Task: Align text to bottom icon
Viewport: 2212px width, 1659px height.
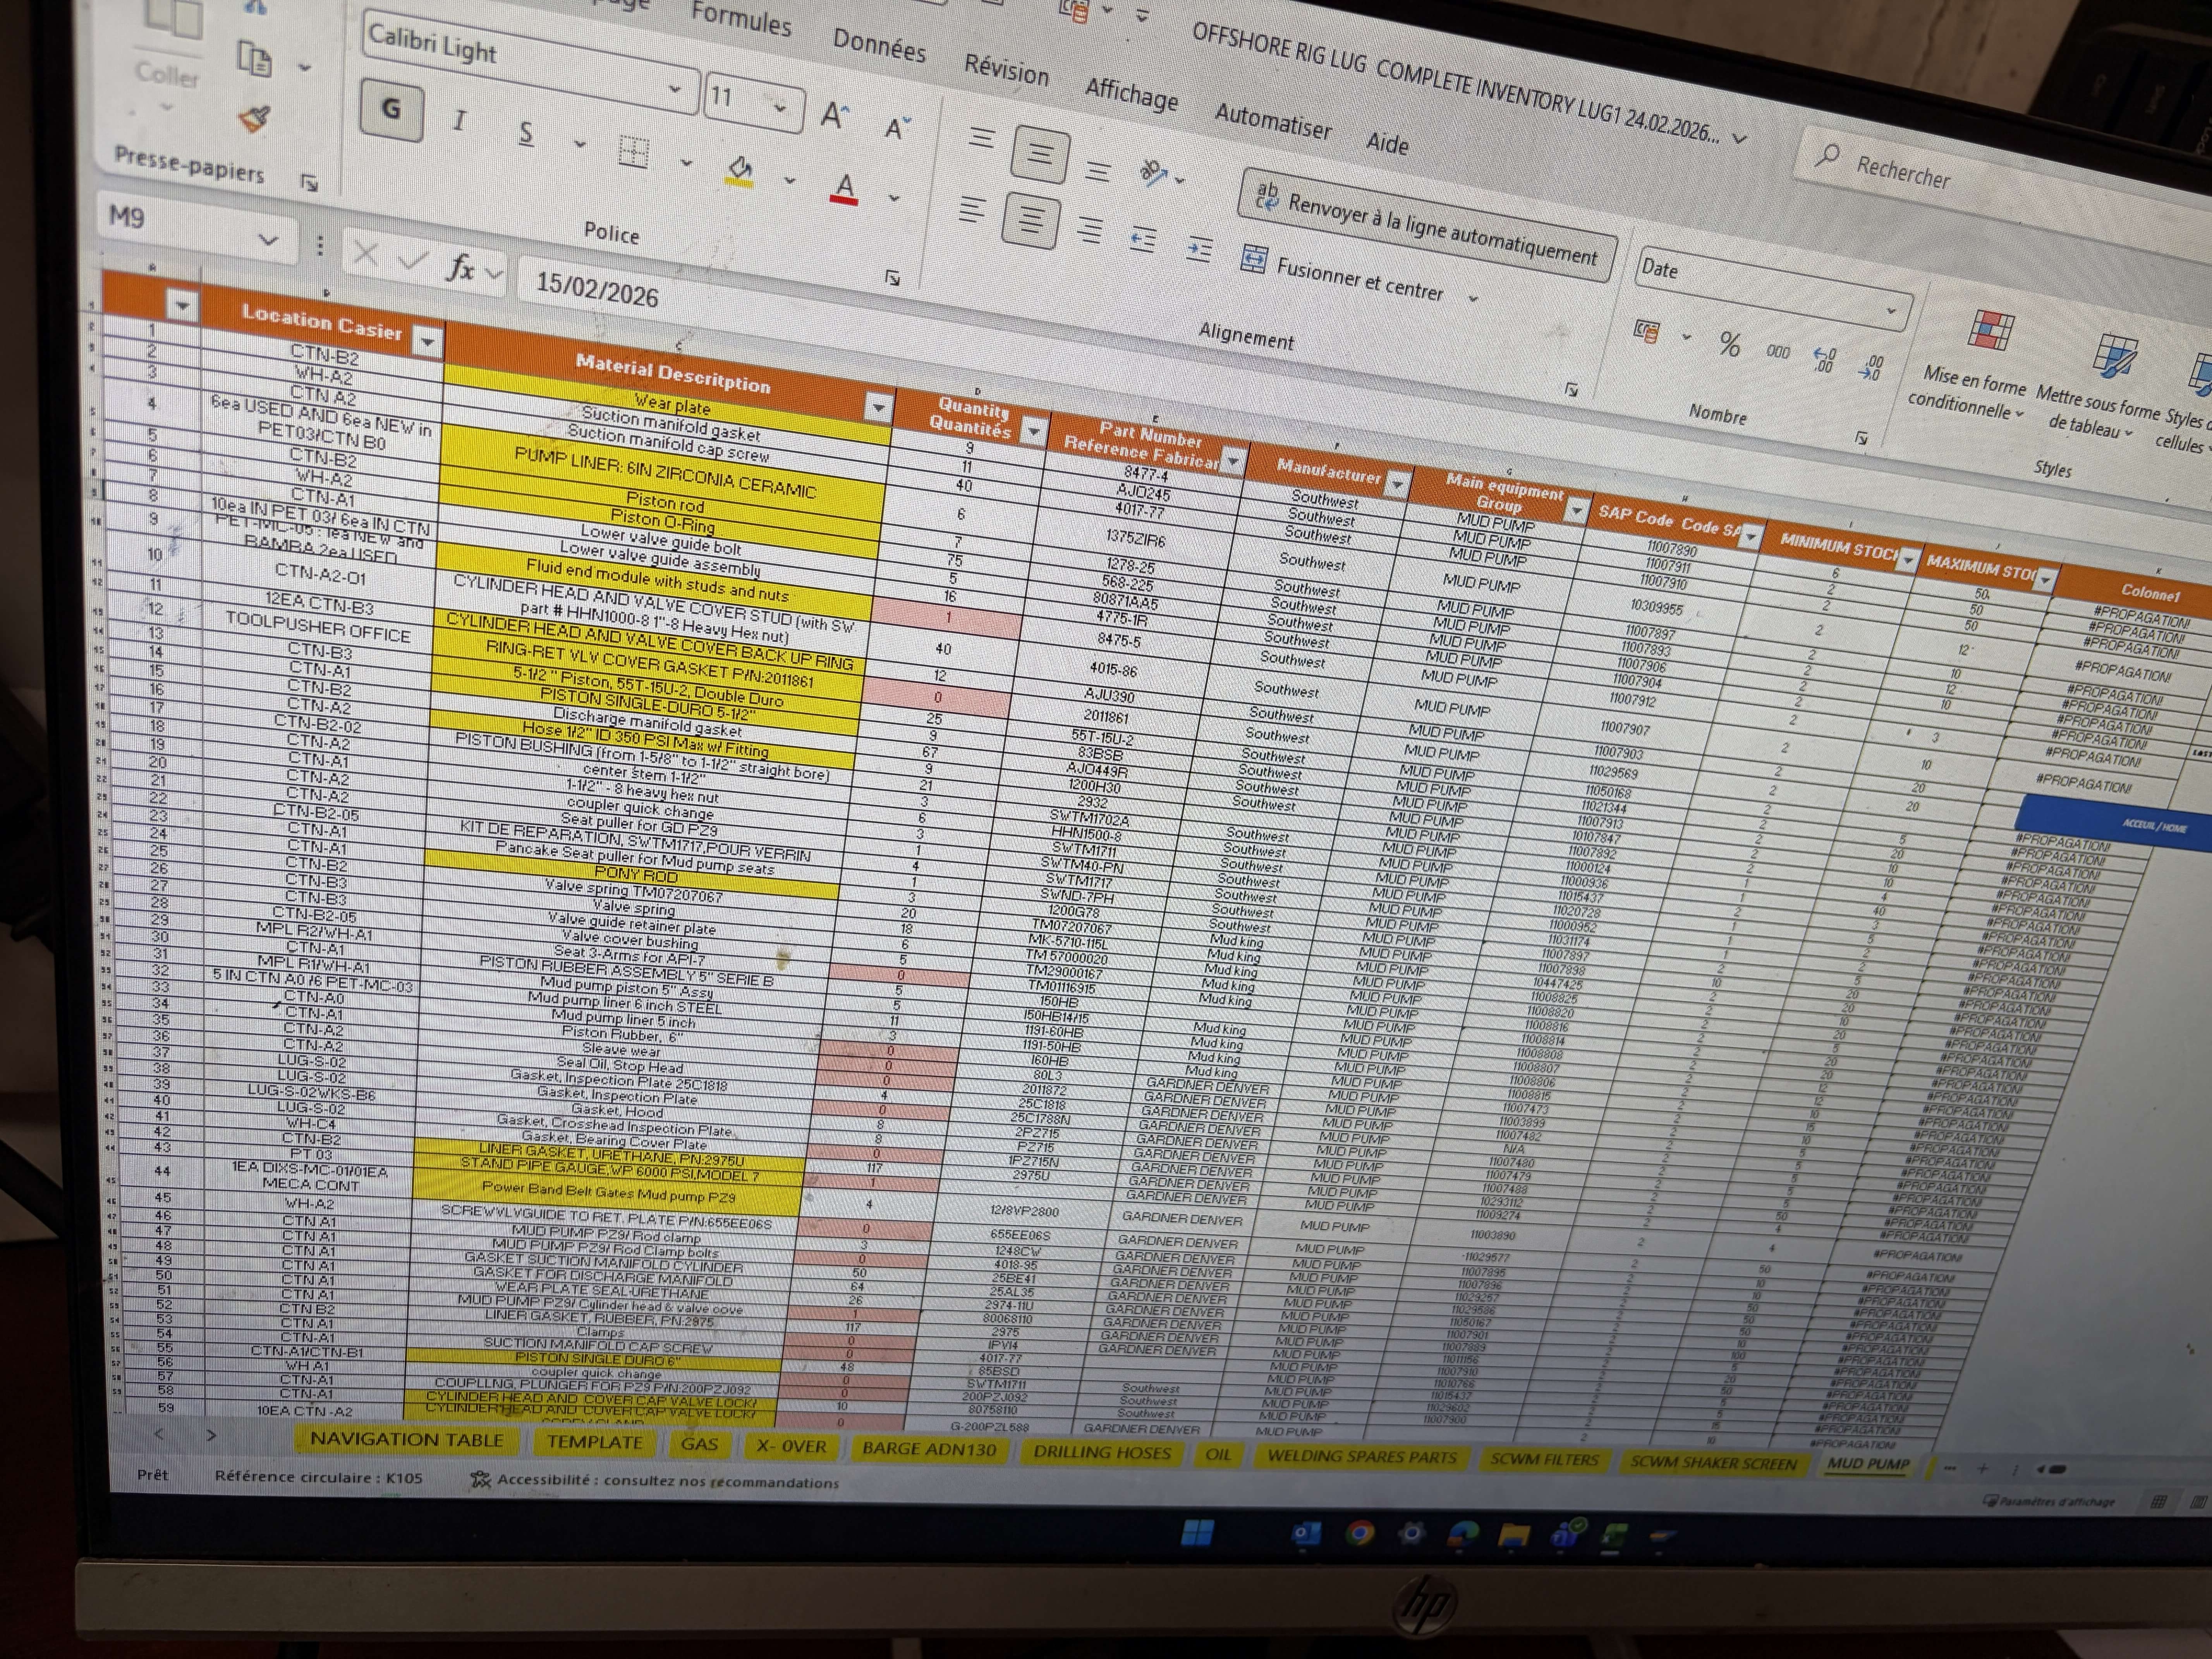Action: pyautogui.click(x=1098, y=172)
